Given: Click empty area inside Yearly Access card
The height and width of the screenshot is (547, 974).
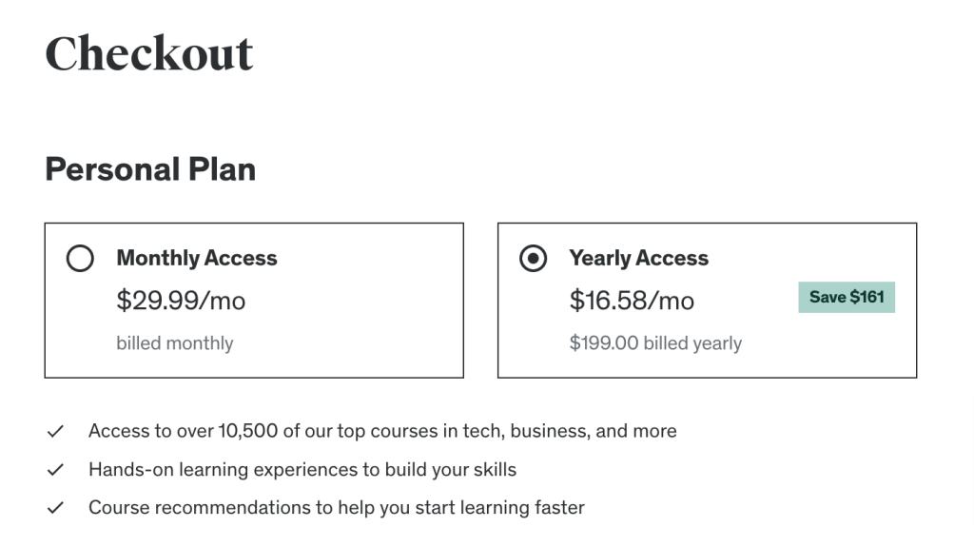Looking at the screenshot, I should 827,348.
